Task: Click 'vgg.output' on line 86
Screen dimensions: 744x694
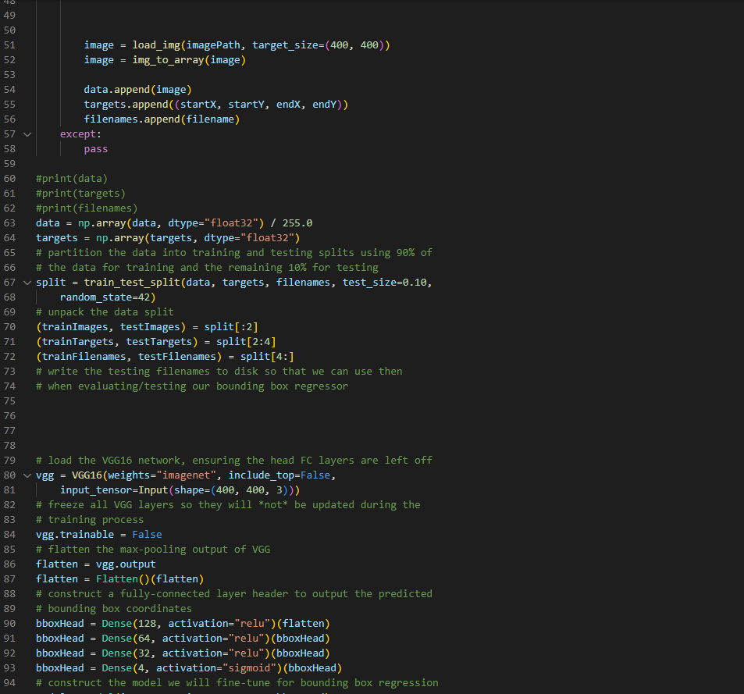Action: [126, 564]
